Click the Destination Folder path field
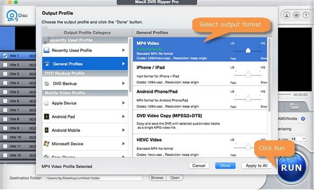Screen dimensions: 314x190 coord(94,178)
